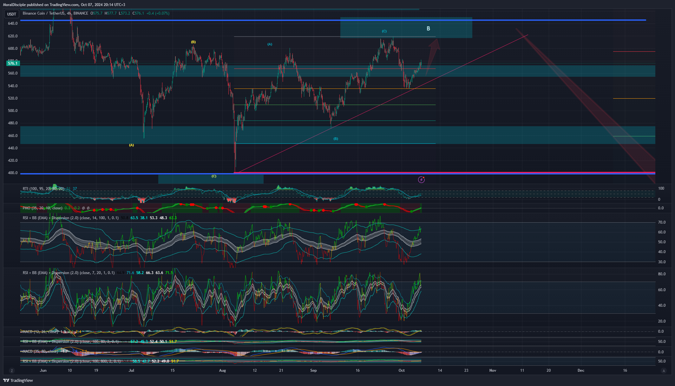Viewport: 675px width, 386px height.
Task: Click the Nov label on the time axis
Action: 493,370
